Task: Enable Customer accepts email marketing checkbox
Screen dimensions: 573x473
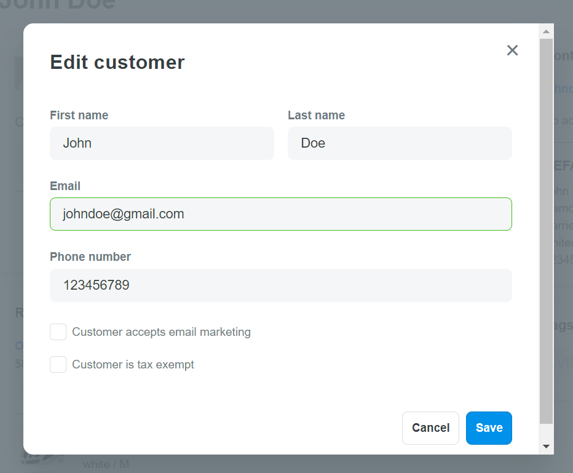Action: [x=58, y=332]
